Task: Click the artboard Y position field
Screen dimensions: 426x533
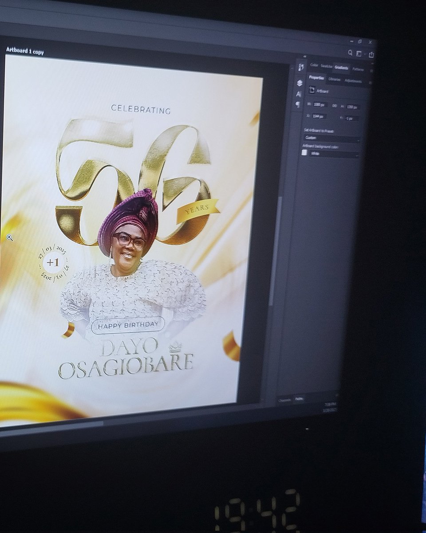Action: point(351,119)
